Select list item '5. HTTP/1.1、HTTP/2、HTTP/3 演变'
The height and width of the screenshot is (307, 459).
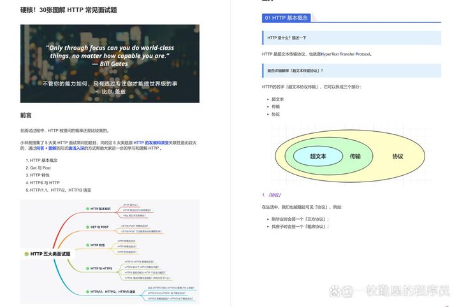coord(58,190)
